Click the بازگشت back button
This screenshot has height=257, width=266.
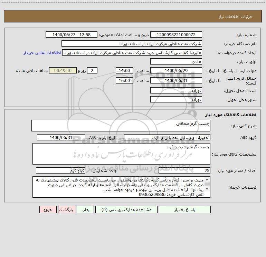pos(66,210)
